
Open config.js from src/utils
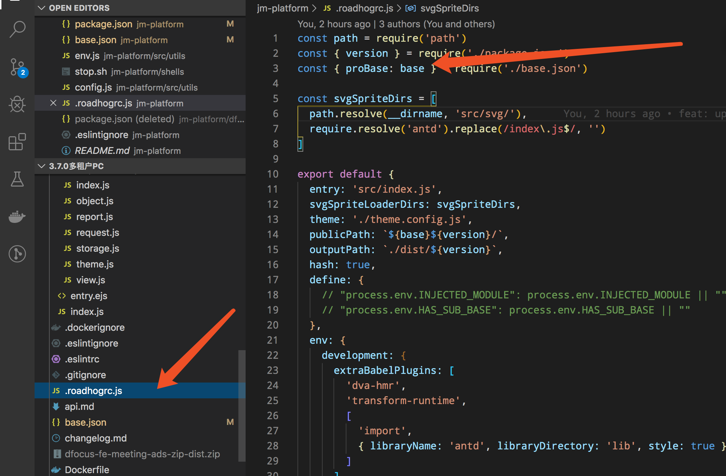140,87
